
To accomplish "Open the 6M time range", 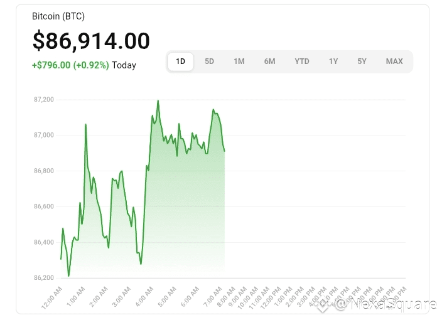I will coord(269,61).
